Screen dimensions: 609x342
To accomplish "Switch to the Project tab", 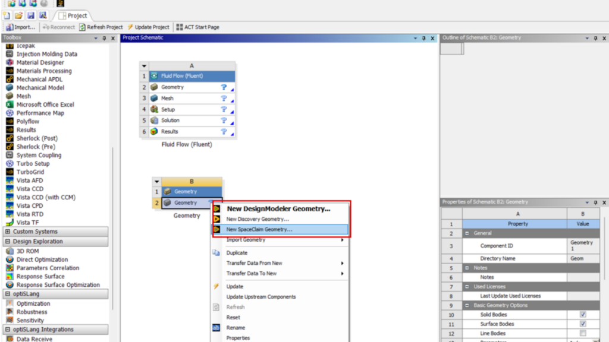I will coord(73,16).
